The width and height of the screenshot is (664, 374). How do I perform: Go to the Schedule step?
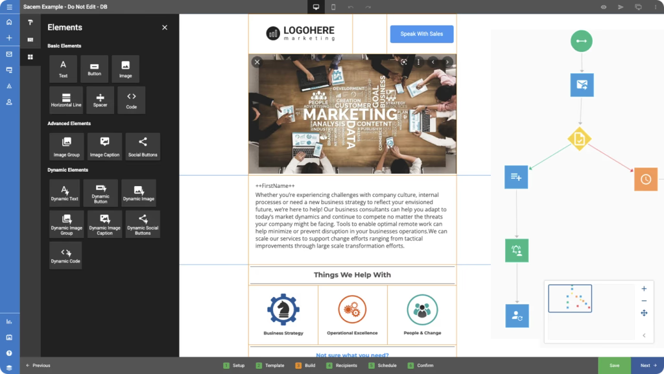point(383,366)
